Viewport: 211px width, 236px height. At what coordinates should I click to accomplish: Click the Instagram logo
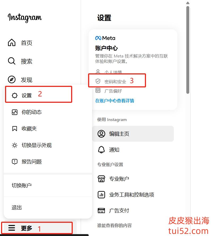pyautogui.click(x=25, y=17)
